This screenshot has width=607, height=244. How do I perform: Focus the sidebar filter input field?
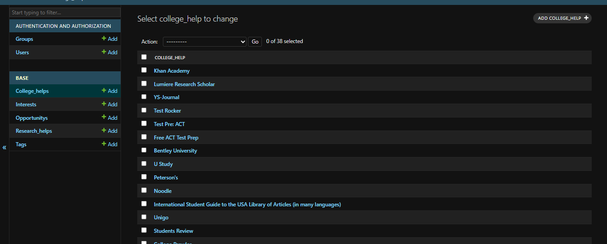tap(65, 13)
